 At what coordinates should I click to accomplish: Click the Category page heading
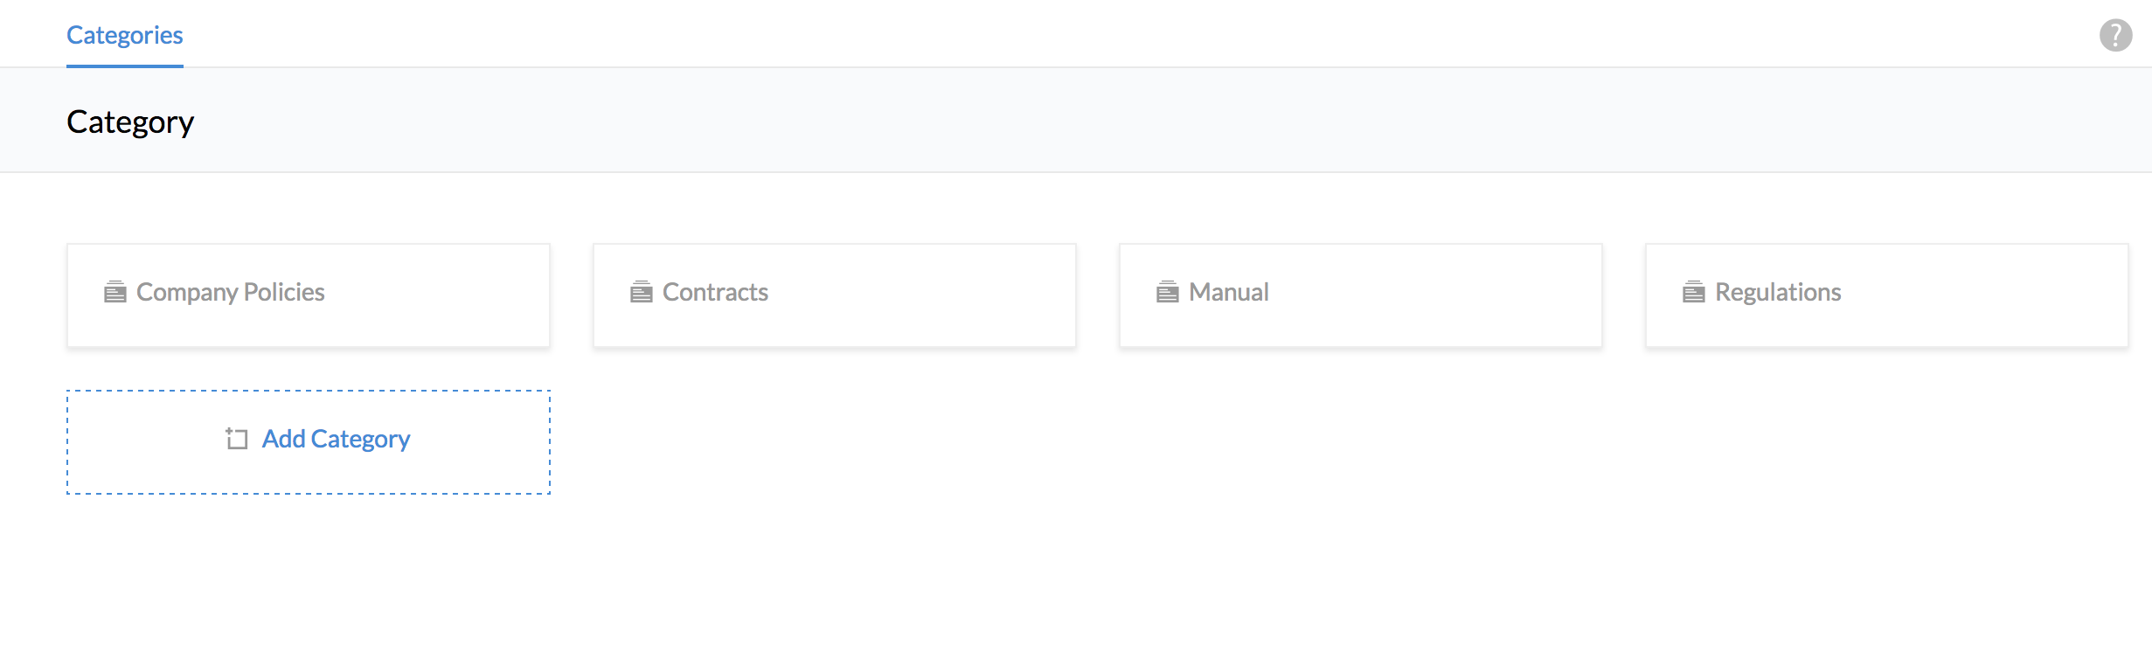tap(130, 122)
